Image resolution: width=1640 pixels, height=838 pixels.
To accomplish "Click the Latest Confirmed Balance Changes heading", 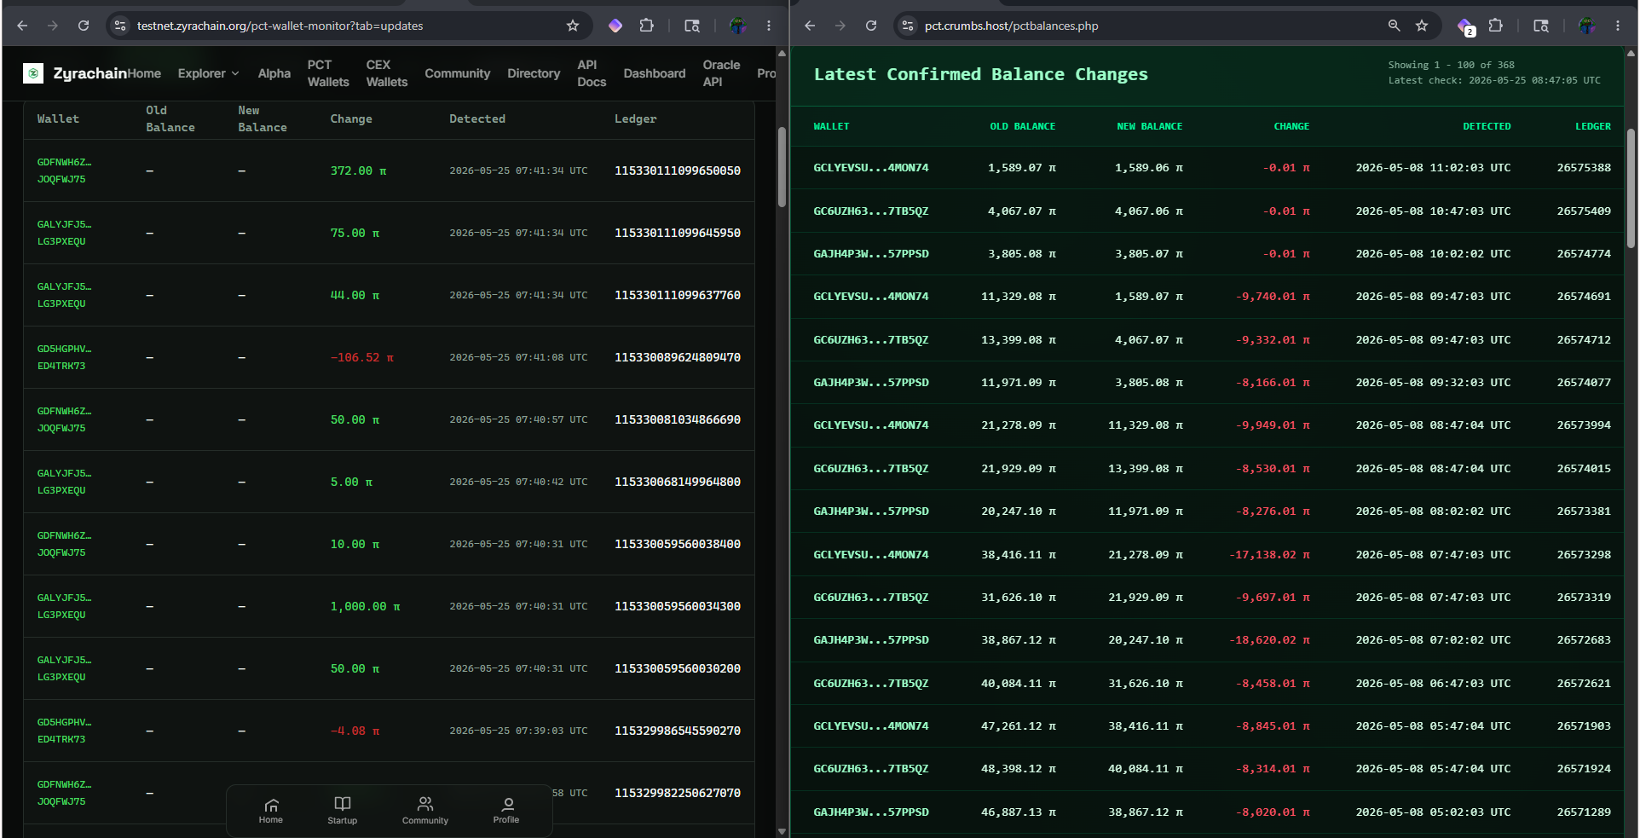I will [x=981, y=74].
